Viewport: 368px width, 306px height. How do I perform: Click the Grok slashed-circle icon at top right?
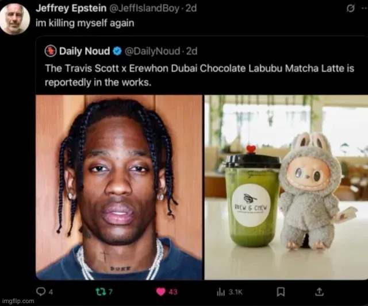tap(350, 9)
